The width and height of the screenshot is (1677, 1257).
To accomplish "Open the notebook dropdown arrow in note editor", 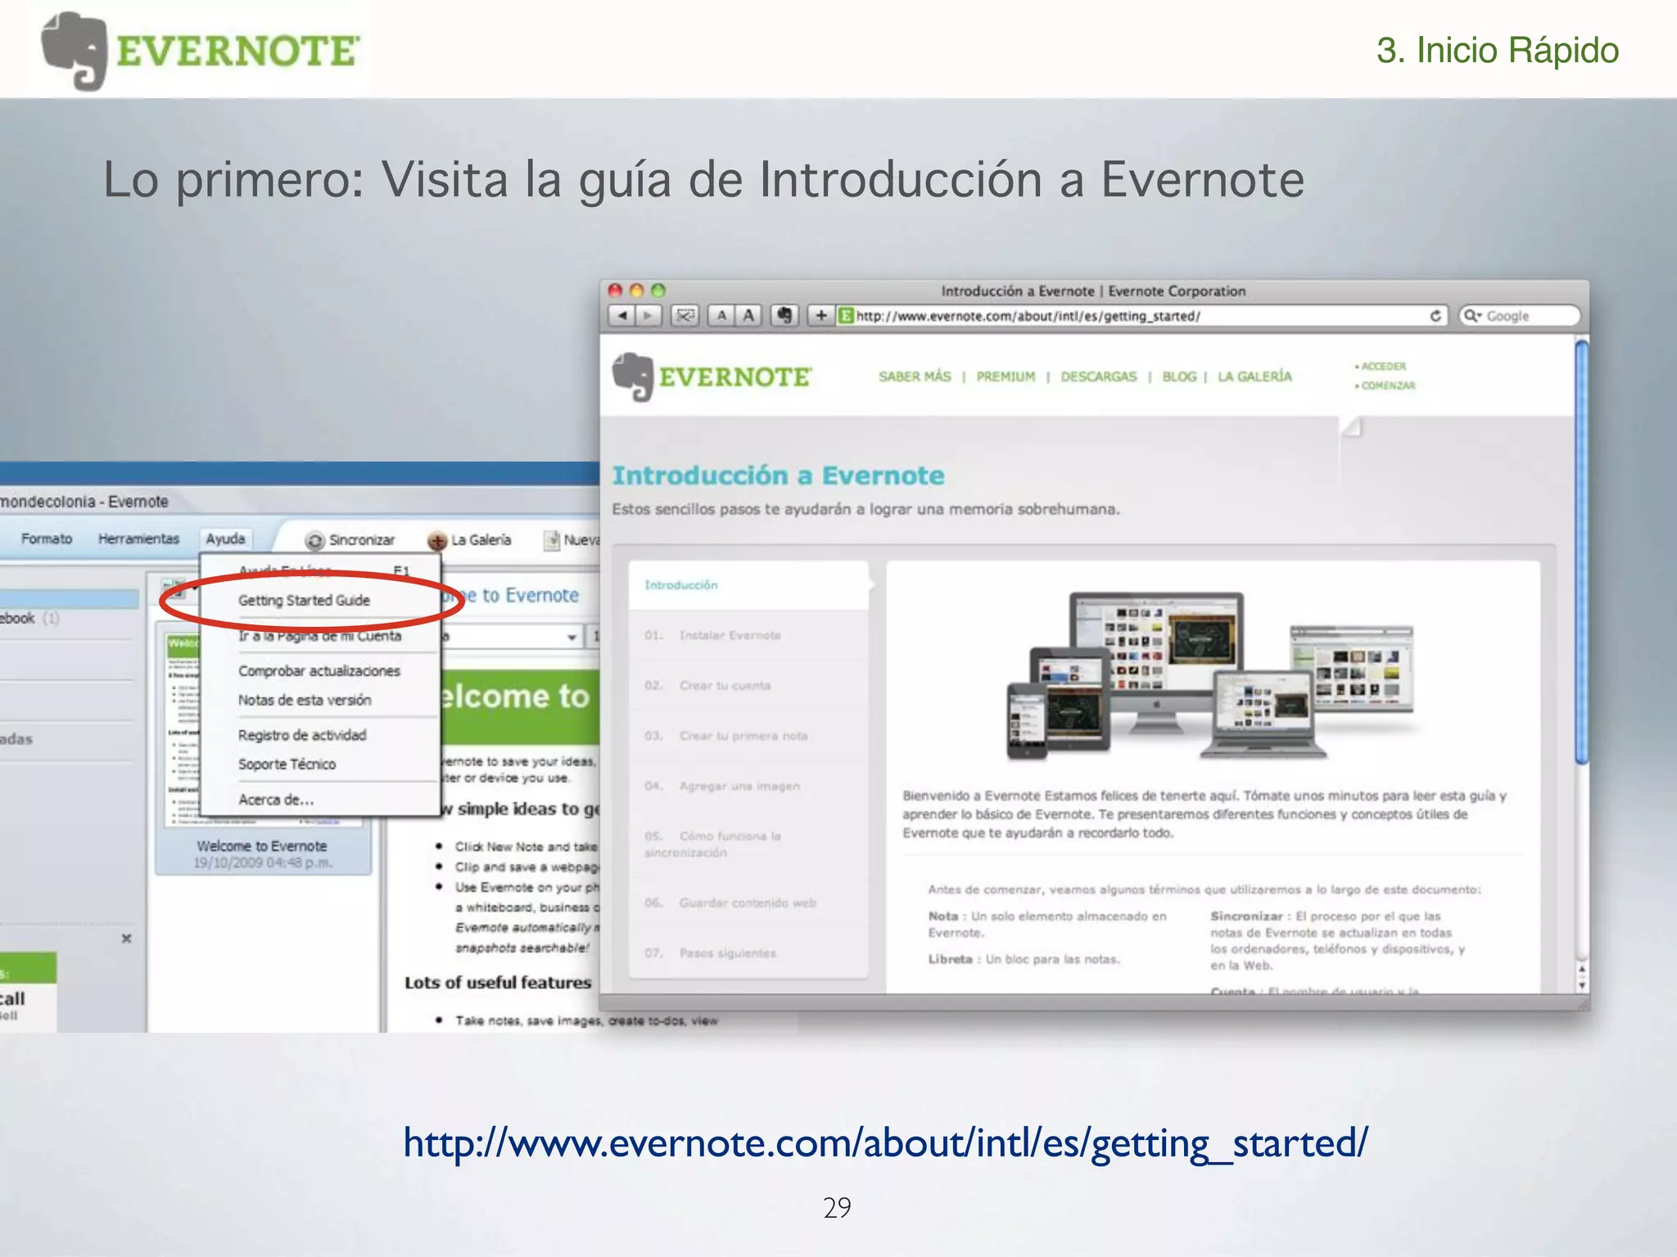I will point(572,637).
